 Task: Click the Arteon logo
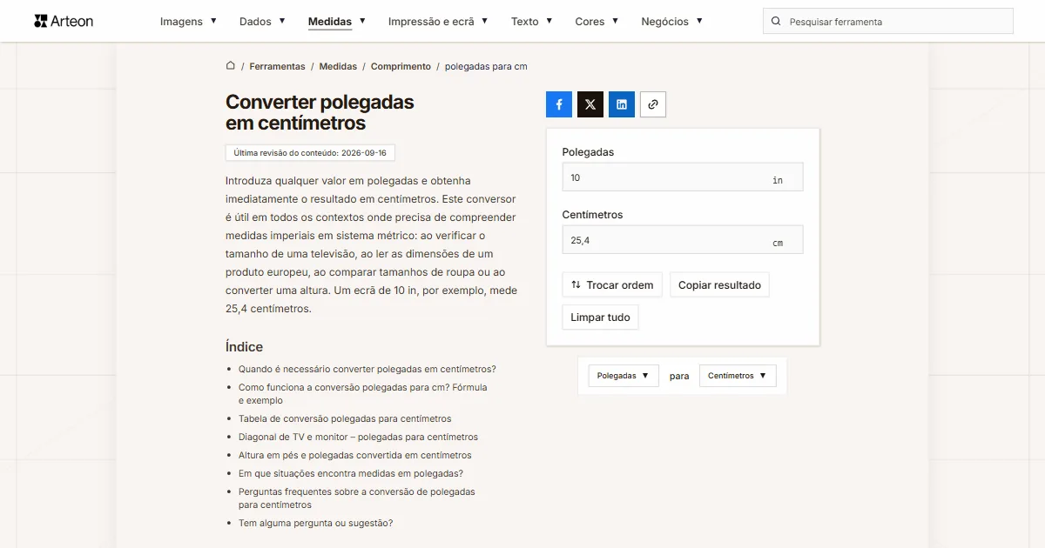pos(64,21)
